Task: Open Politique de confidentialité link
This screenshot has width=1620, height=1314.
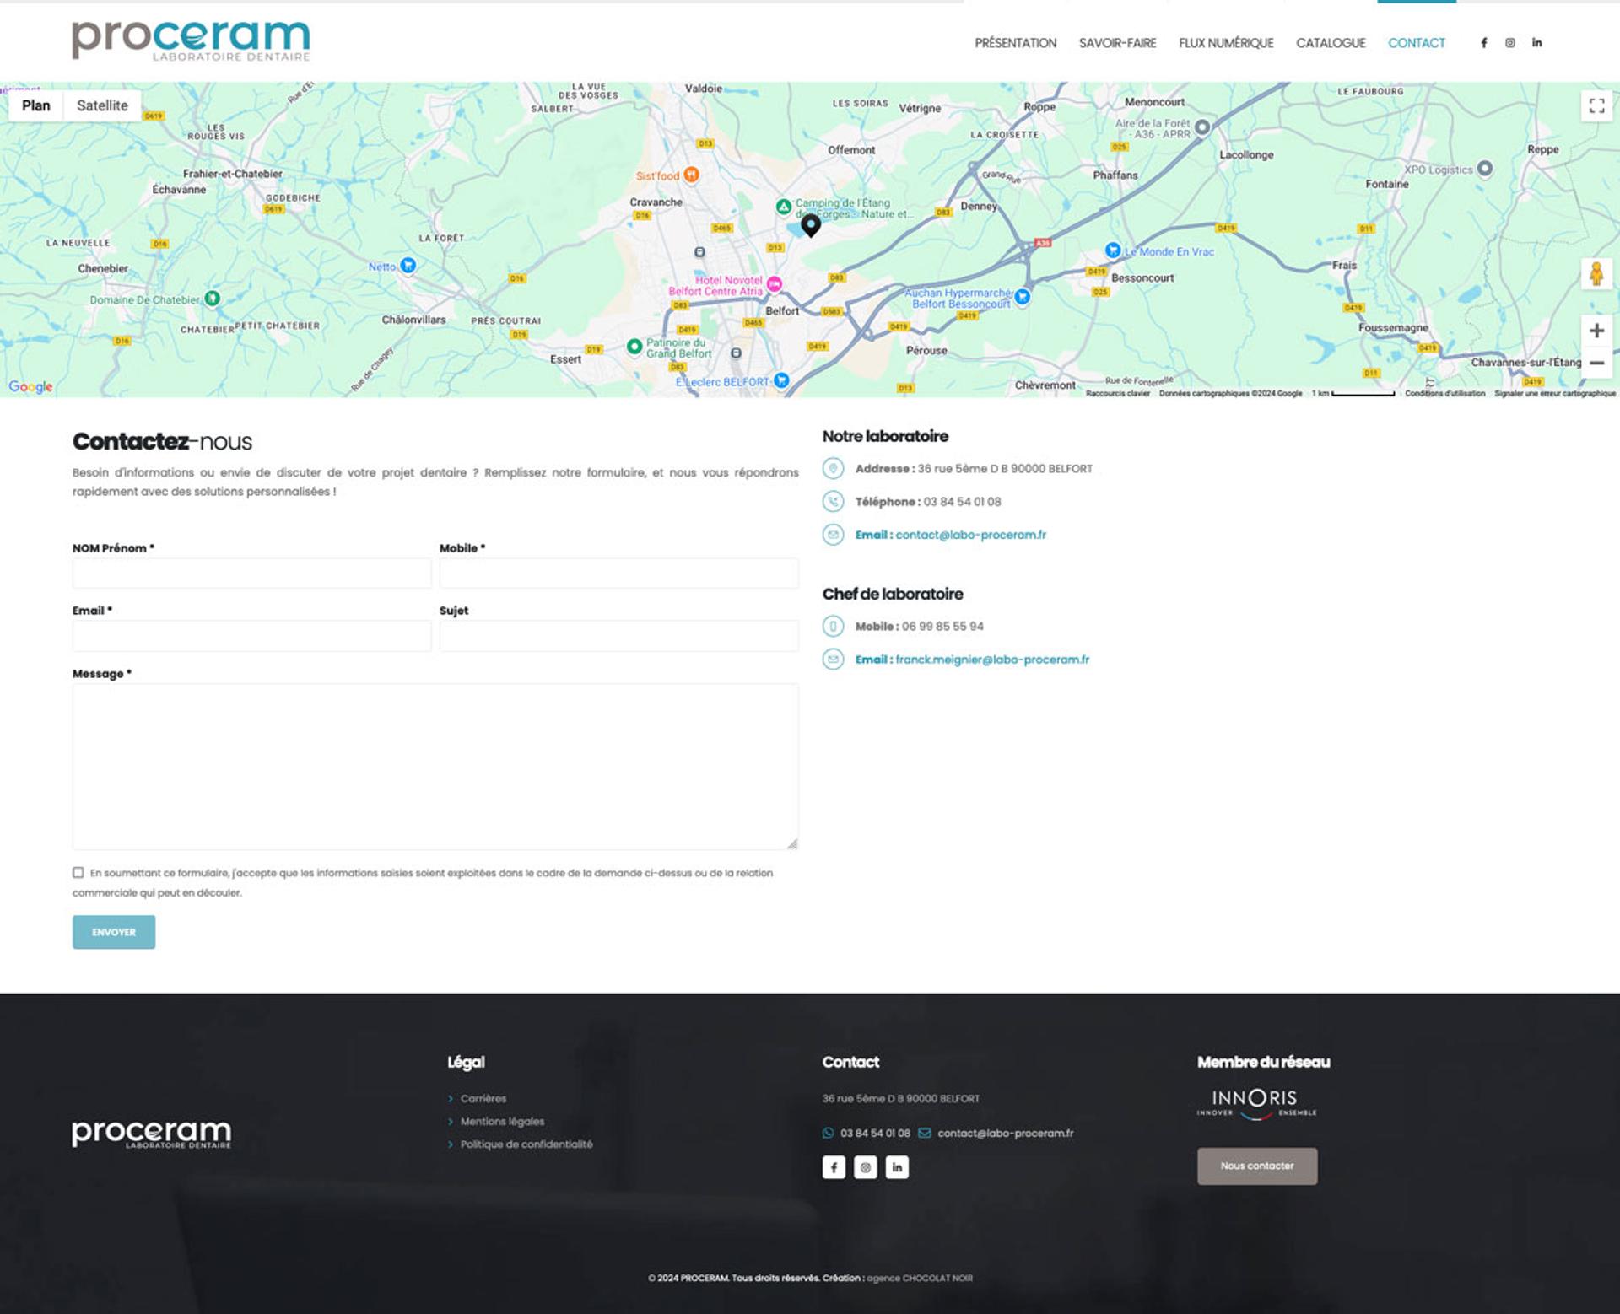Action: 526,1144
